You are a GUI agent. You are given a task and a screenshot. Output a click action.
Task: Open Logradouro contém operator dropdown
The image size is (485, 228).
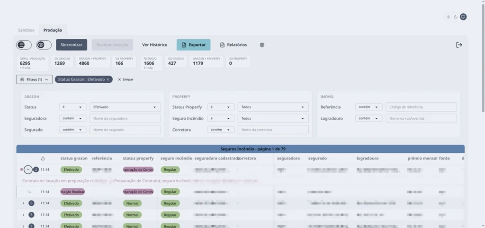pos(368,118)
